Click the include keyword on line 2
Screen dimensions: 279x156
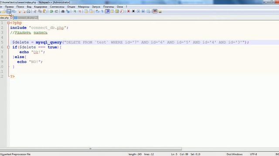coord(18,28)
